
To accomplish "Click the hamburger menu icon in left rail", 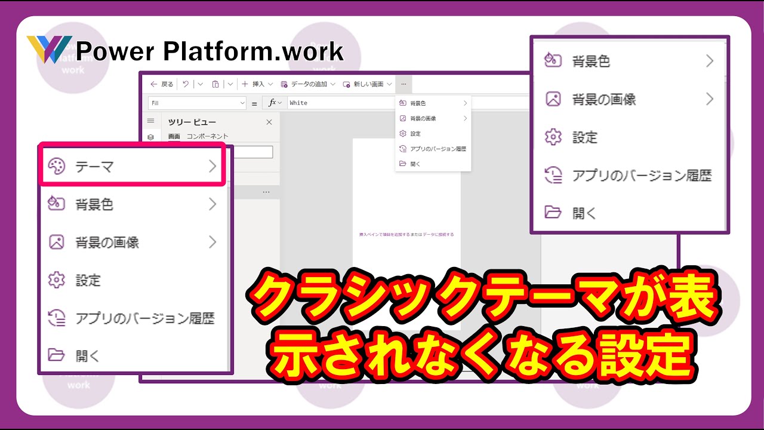I will (150, 121).
